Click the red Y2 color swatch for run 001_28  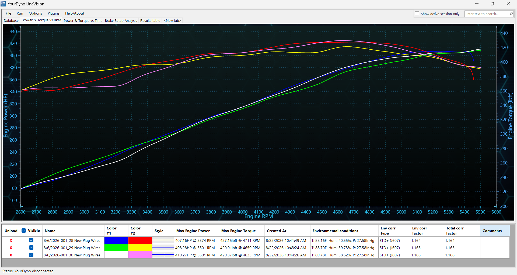click(140, 240)
